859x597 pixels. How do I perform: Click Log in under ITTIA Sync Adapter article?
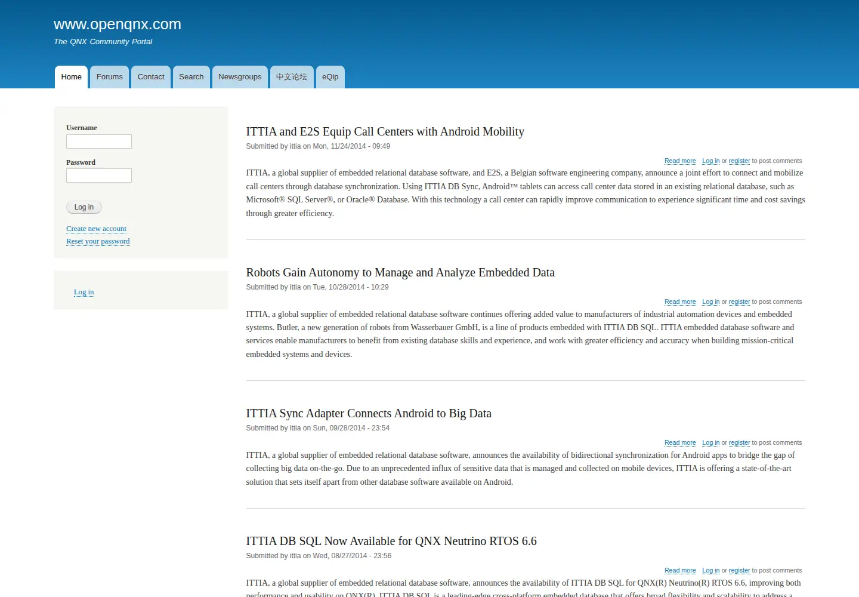(x=710, y=443)
